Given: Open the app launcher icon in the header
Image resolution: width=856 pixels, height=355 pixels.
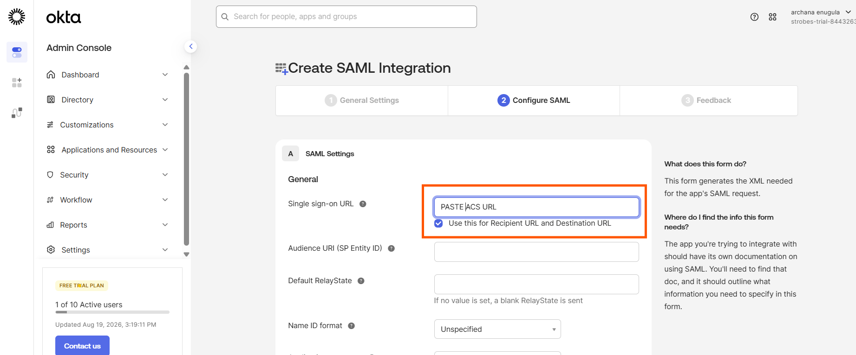Looking at the screenshot, I should (772, 17).
